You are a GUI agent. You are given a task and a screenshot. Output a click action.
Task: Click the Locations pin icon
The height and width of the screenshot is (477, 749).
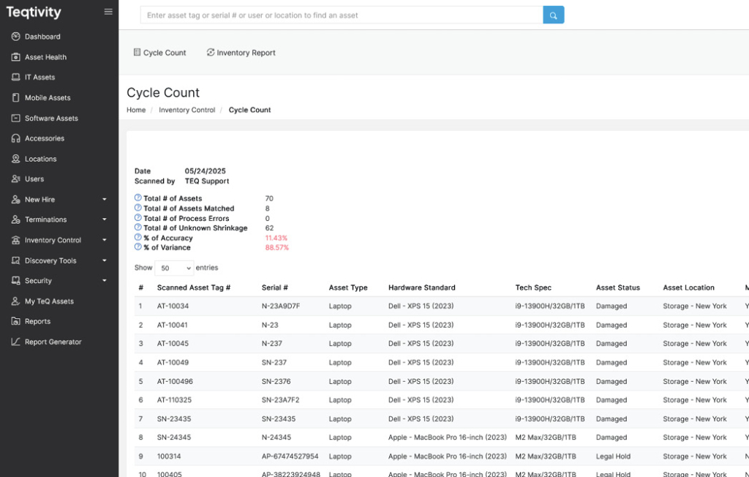click(x=16, y=159)
